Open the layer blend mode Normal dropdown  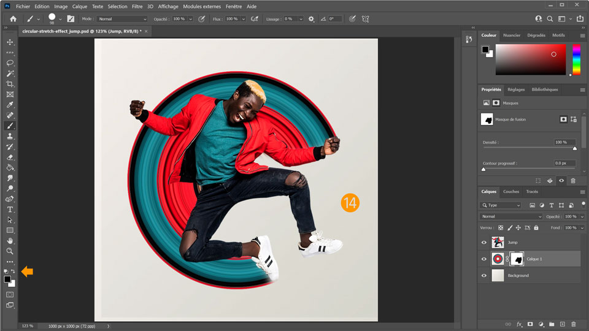pos(511,216)
